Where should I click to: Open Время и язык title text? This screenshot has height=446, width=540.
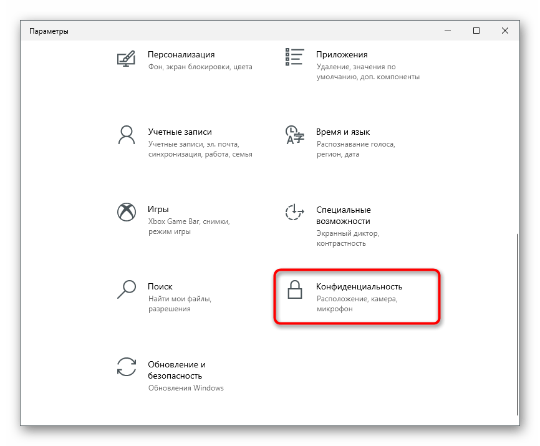(x=343, y=132)
